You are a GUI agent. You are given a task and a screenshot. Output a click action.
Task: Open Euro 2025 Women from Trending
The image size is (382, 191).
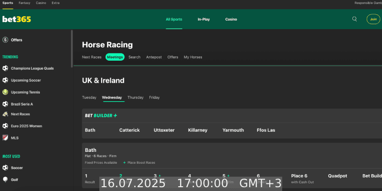click(x=26, y=126)
